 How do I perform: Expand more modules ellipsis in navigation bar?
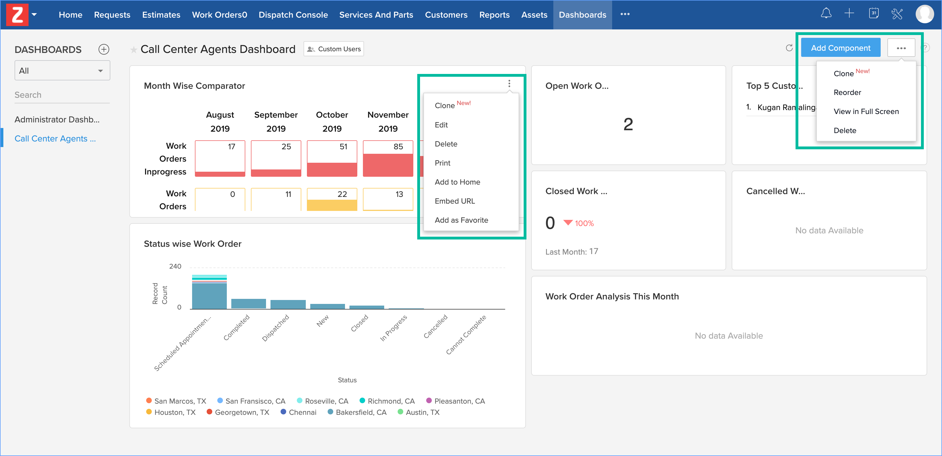pyautogui.click(x=625, y=14)
